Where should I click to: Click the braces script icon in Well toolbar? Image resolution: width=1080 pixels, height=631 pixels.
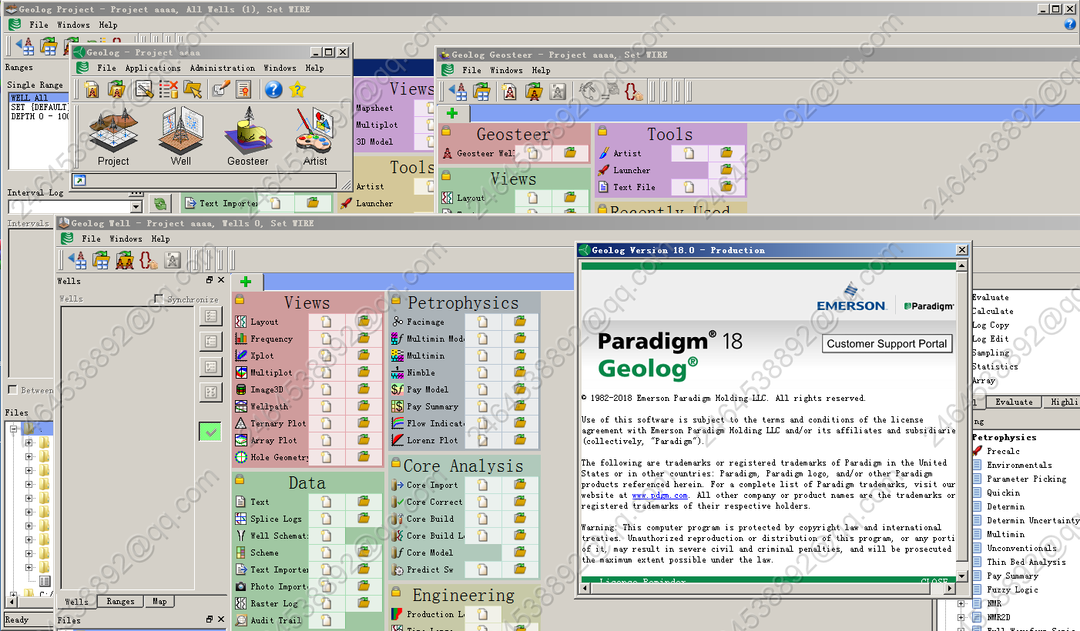click(148, 260)
